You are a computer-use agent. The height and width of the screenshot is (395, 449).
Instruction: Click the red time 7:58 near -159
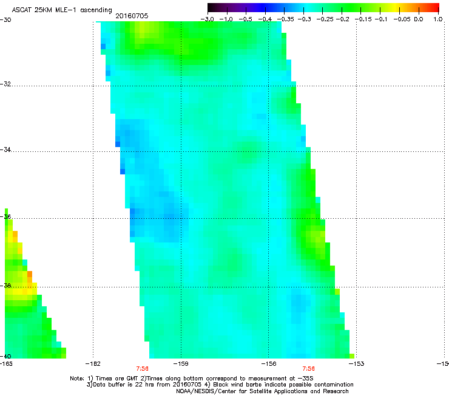point(143,369)
